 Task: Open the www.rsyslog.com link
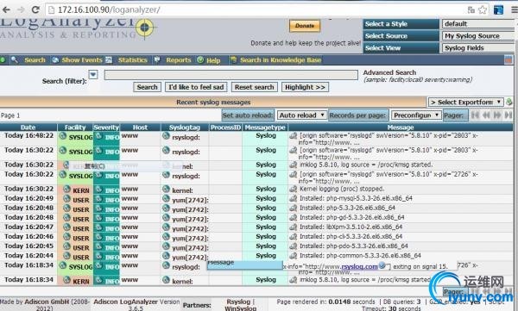[359, 266]
